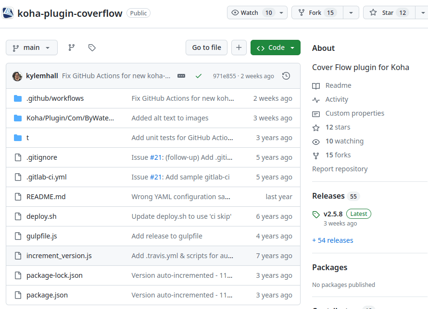Click the .gitignore file icon
This screenshot has height=309, width=428.
[18, 157]
